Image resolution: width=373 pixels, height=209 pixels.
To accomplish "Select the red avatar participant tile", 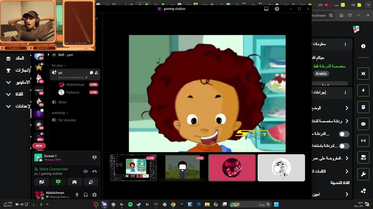I will 232,168.
